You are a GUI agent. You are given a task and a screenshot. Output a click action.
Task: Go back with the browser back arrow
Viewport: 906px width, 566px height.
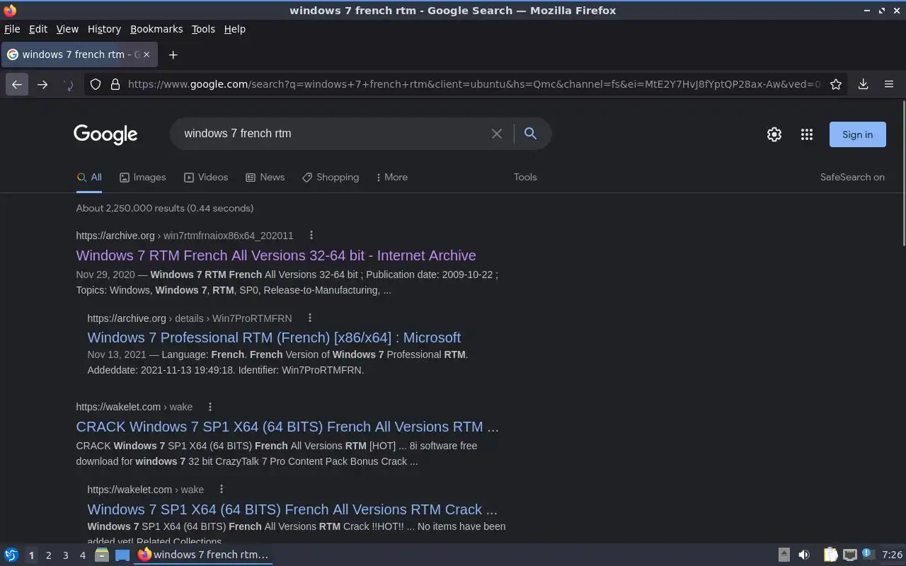[17, 84]
